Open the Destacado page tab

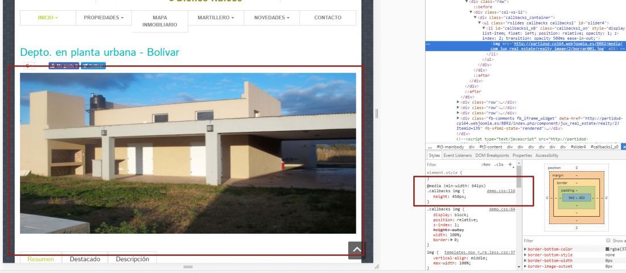point(85,259)
